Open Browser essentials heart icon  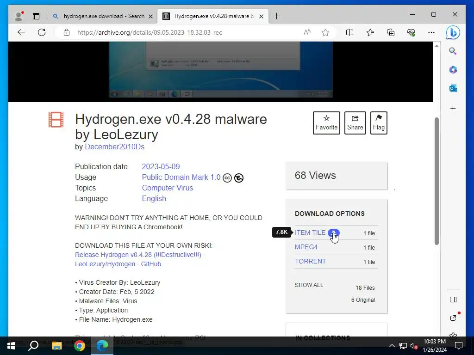[411, 32]
